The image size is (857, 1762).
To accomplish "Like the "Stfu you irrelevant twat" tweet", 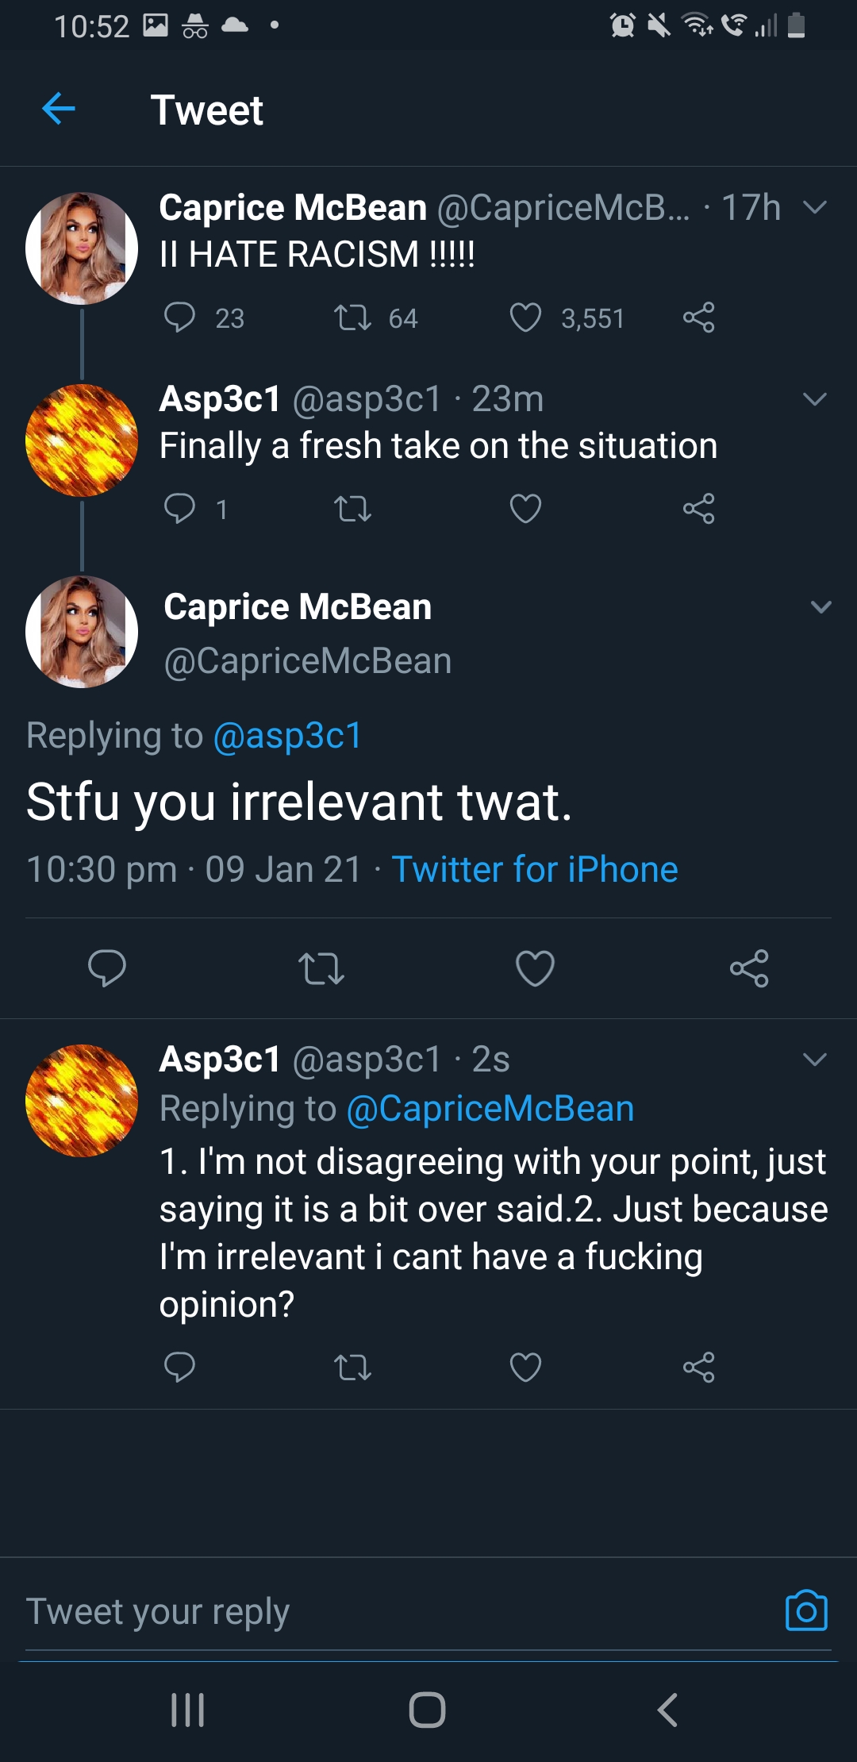I will pyautogui.click(x=535, y=968).
